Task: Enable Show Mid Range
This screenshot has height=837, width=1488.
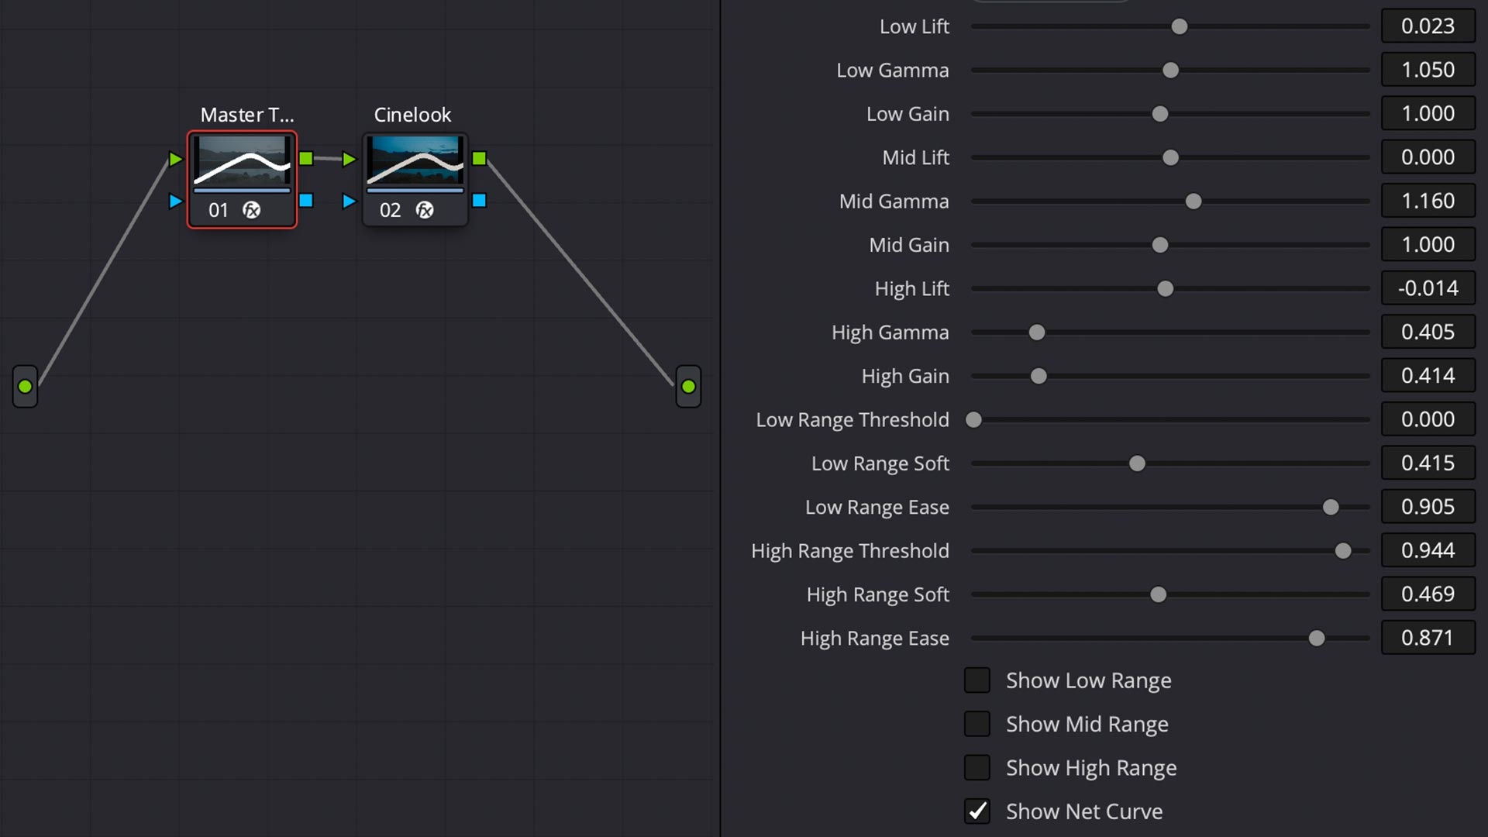Action: (977, 723)
